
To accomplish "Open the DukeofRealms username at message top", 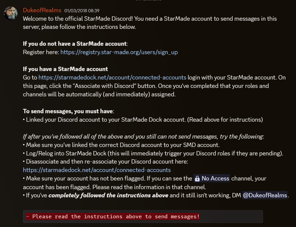I will 42,11.
